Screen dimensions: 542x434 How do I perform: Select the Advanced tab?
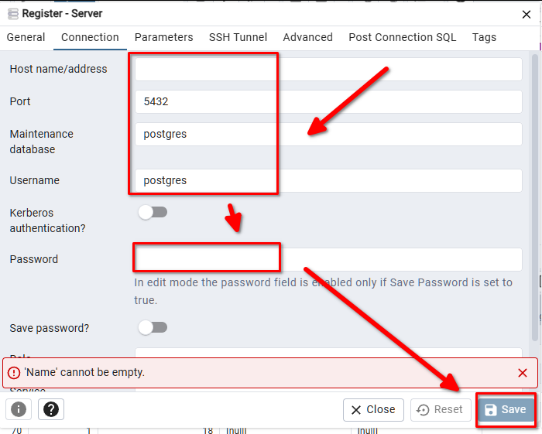tap(307, 37)
